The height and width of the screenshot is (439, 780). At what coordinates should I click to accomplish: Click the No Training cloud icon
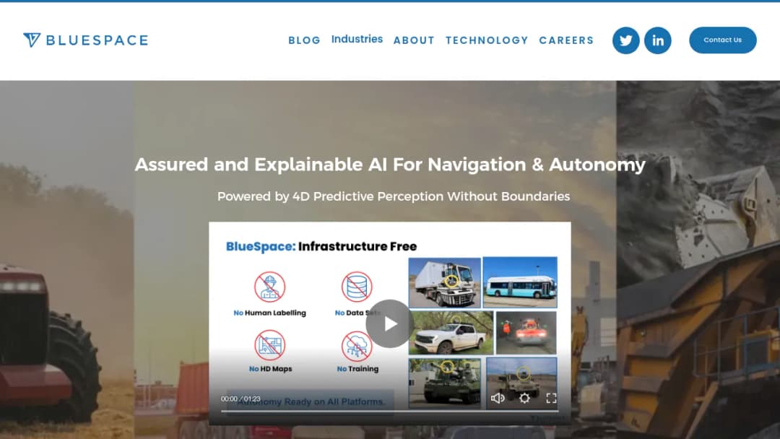click(357, 345)
